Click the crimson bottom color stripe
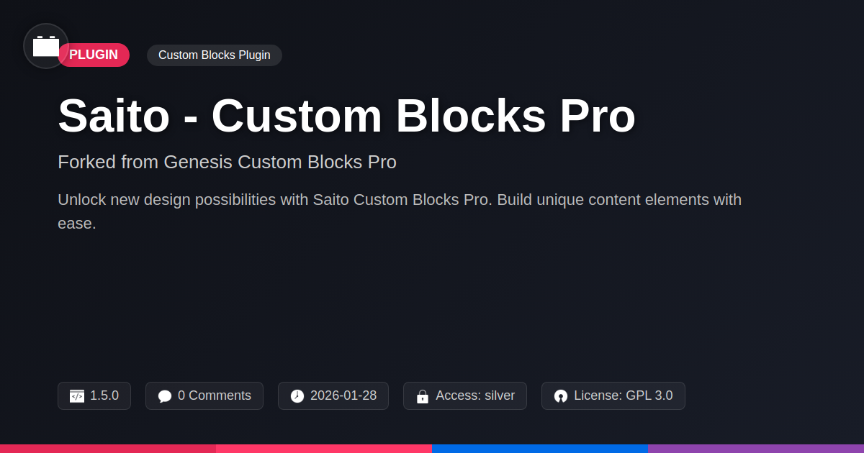 (108, 449)
